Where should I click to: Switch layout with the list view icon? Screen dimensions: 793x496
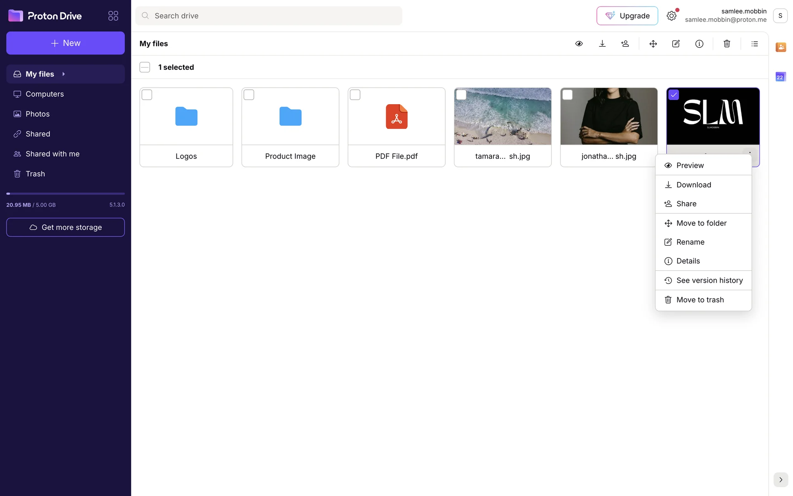point(755,44)
